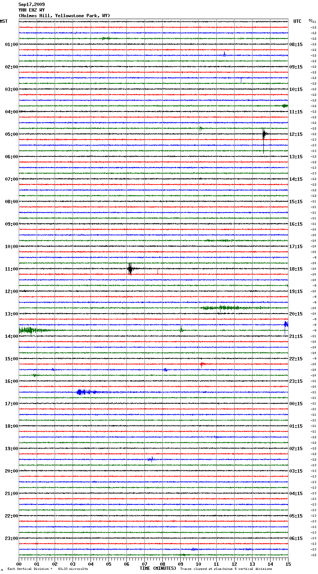318x574 pixels.
Task: Click the black seismic spike on the 05:00 trace
Action: [264, 134]
